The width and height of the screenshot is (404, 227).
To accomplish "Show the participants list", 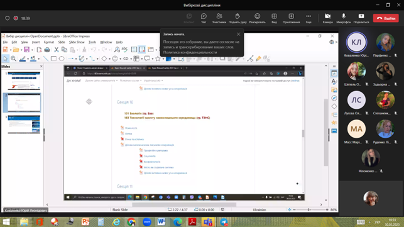I will [x=219, y=18].
